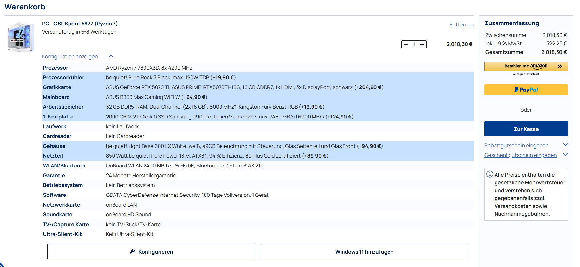Screen dimensions: 580x267
Task: Select the item price 2.018,30 € beside the stepper
Action: point(459,44)
